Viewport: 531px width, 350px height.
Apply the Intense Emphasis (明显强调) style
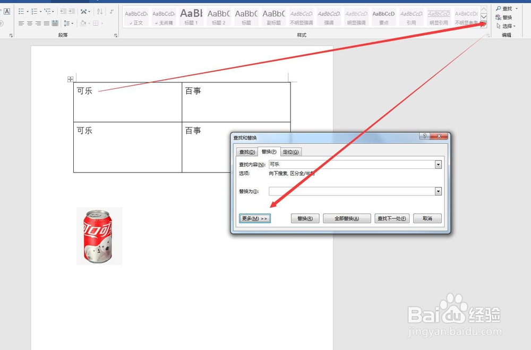coord(356,18)
